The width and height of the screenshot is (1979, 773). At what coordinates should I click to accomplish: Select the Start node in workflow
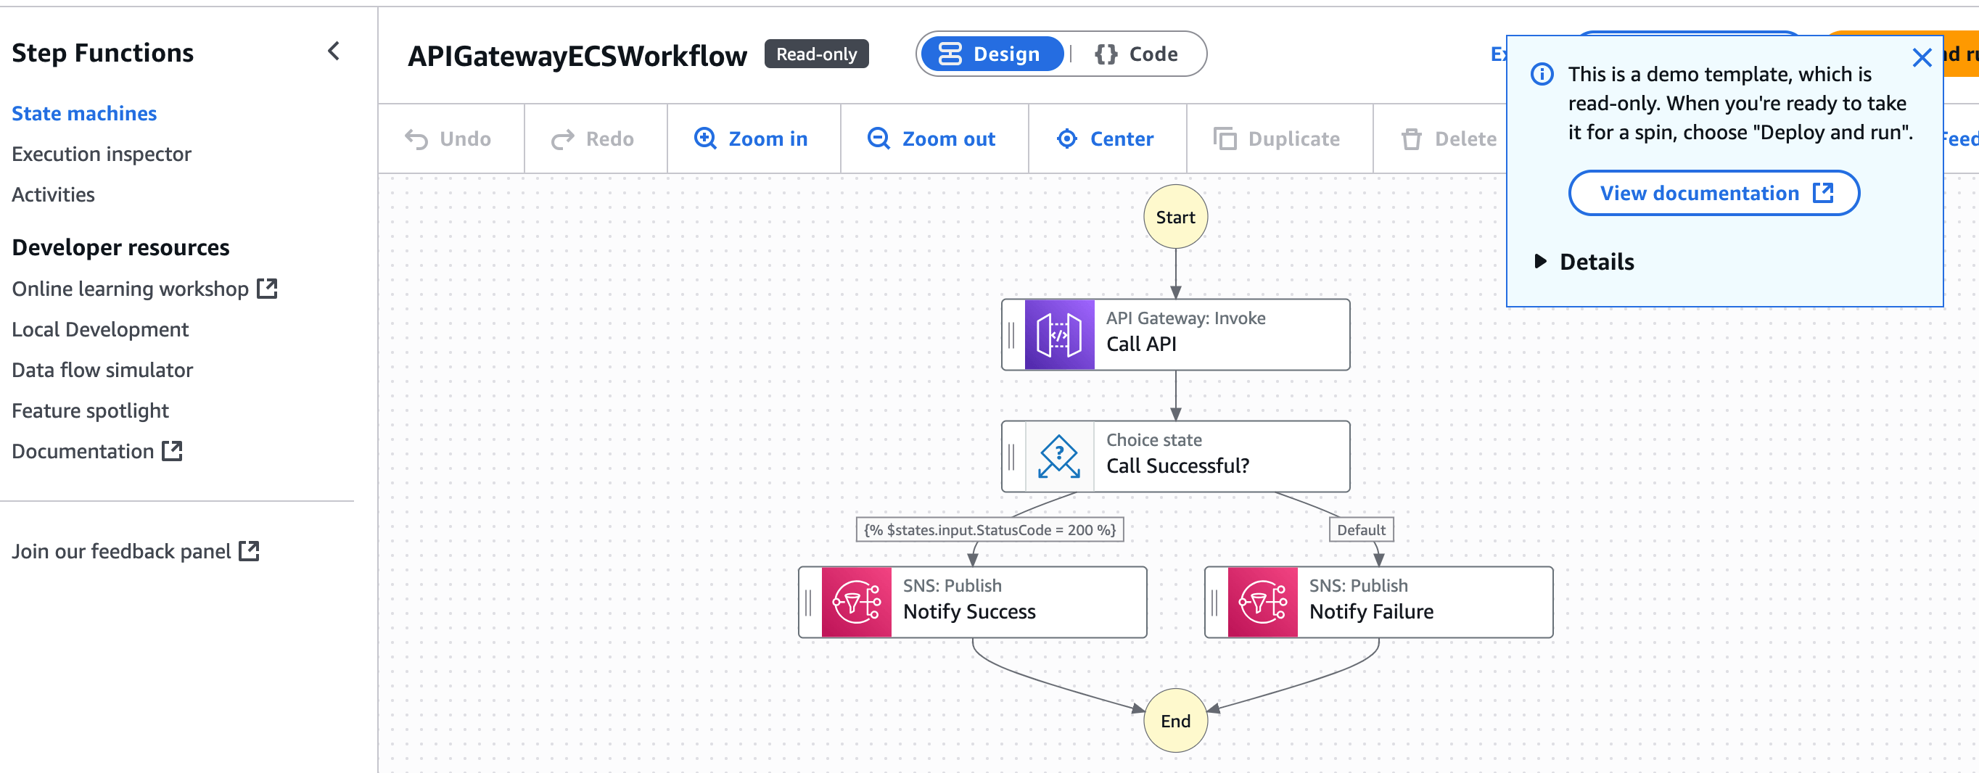(1174, 218)
